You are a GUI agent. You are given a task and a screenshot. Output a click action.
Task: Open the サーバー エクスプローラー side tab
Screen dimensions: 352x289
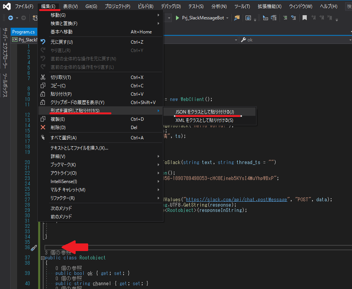tap(5, 48)
